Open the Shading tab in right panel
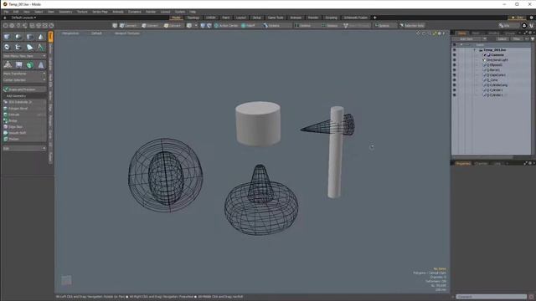536x301 pixels. click(493, 33)
